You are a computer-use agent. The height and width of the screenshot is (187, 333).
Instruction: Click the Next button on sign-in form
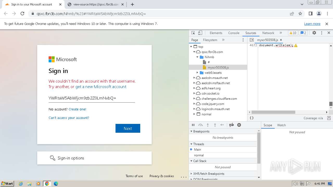128,128
